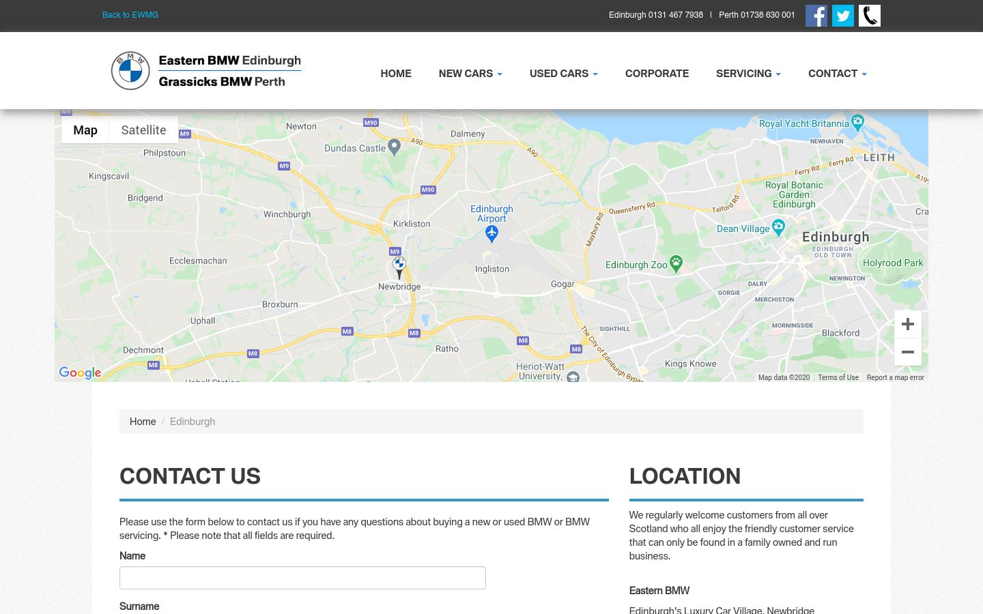The height and width of the screenshot is (614, 983).
Task: Click the BMW roundel logo
Action: click(x=130, y=70)
